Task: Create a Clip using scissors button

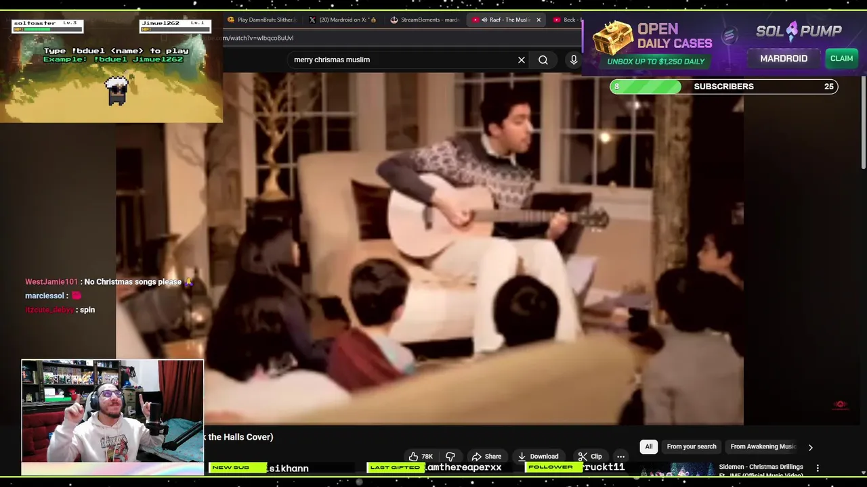Action: tap(590, 457)
